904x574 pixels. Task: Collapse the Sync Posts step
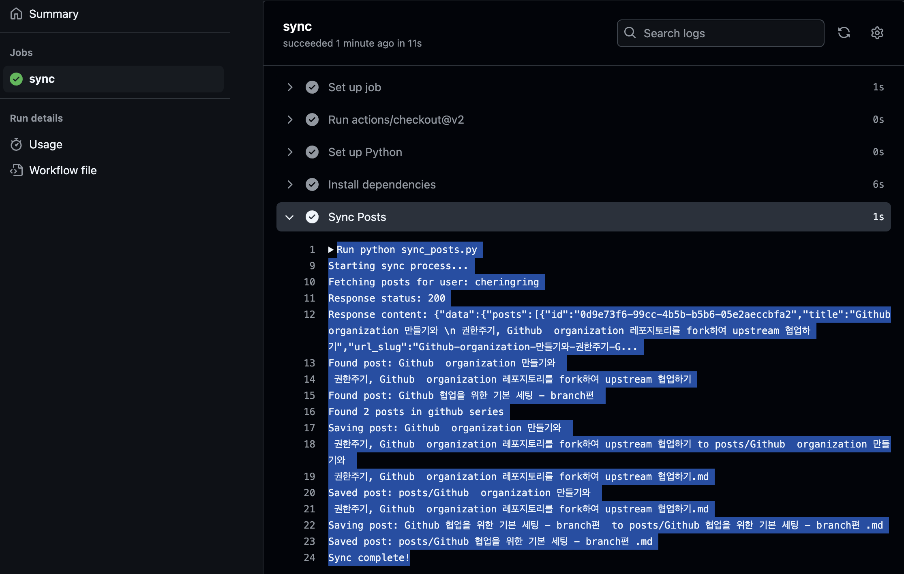(289, 217)
